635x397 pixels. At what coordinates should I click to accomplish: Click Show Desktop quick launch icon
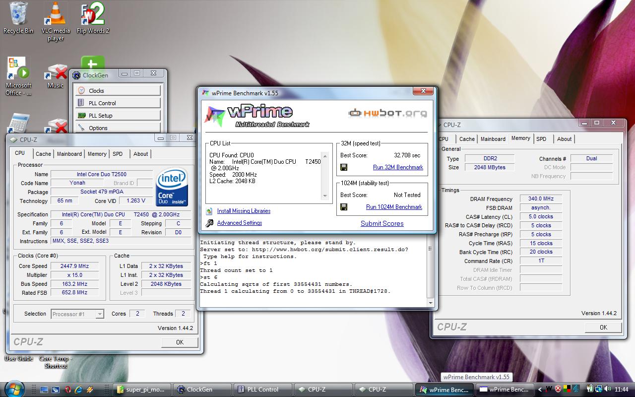[44, 390]
